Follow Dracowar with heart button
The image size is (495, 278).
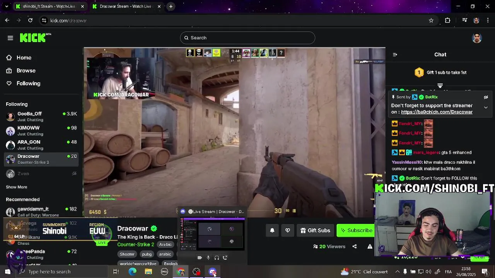(288, 231)
